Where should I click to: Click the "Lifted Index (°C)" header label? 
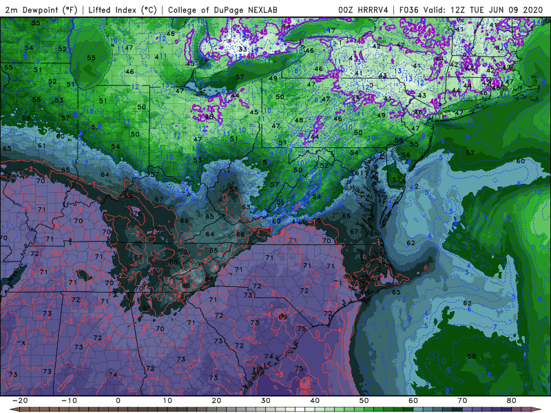click(123, 10)
